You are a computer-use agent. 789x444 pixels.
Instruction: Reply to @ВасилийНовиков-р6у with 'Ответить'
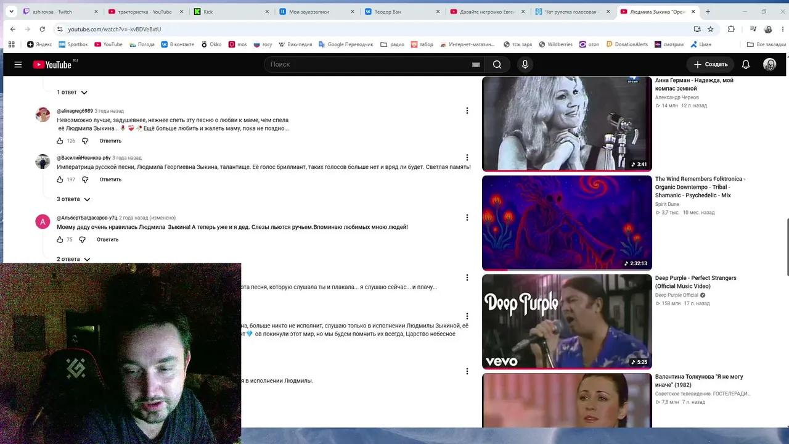pos(110,179)
